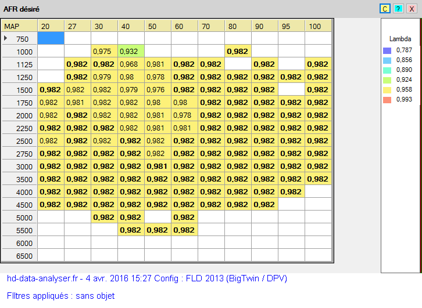
Task: Click the 0,958 lambda color swatch
Action: coord(387,90)
